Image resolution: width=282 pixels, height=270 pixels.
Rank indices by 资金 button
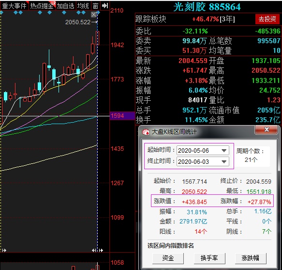point(168,258)
